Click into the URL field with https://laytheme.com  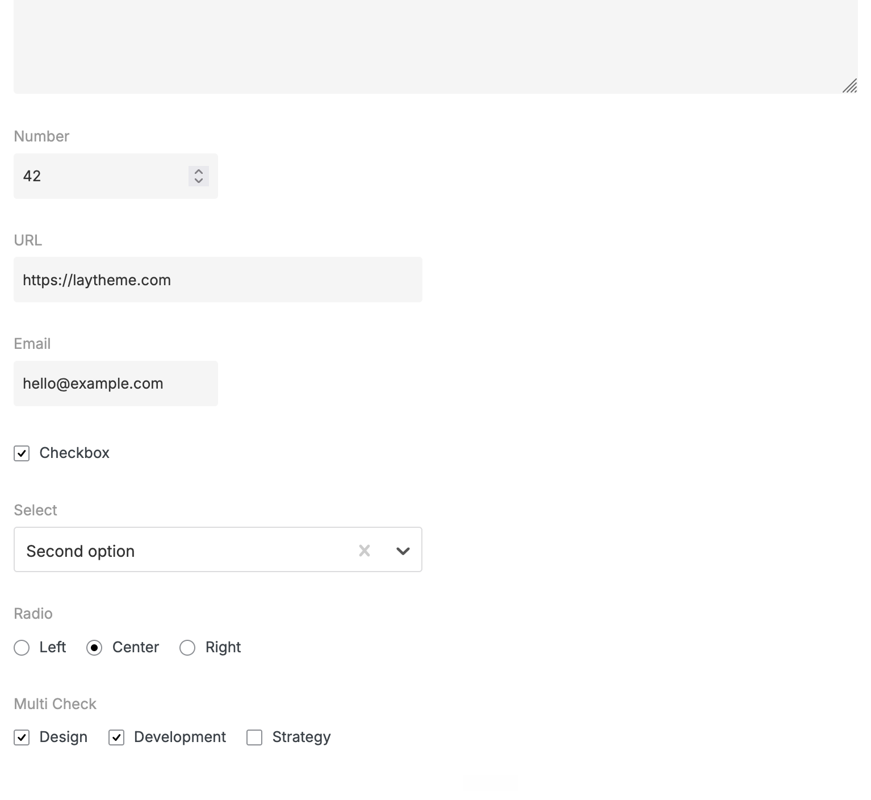218,280
